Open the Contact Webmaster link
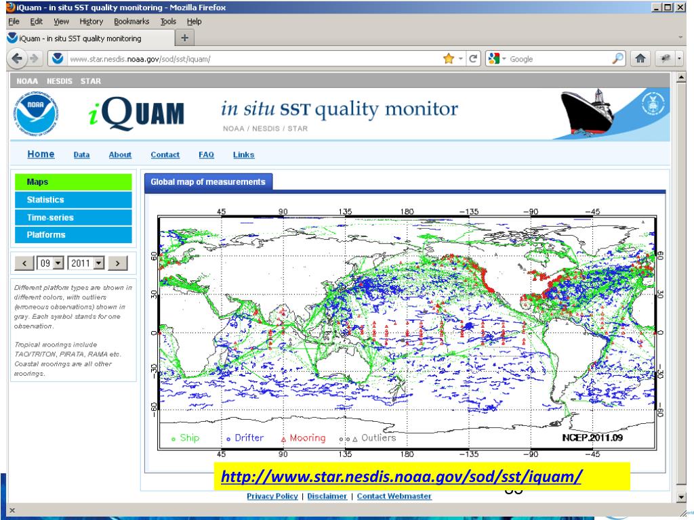 (x=394, y=496)
